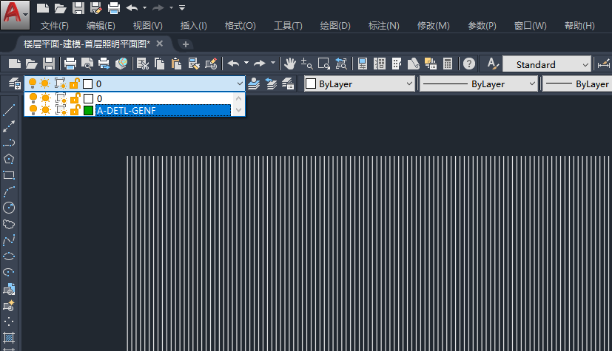The image size is (612, 351).
Task: Select the Revision Cloud tool
Action: click(9, 224)
